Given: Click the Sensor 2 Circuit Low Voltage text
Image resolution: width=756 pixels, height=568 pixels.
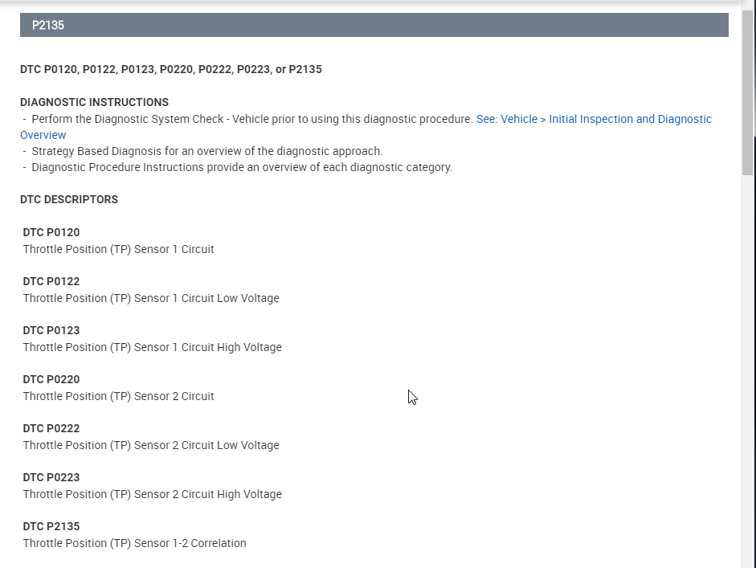Looking at the screenshot, I should point(151,445).
